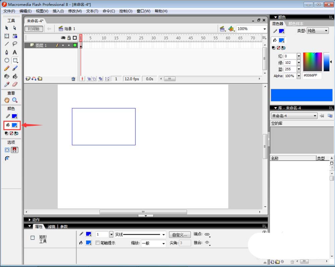Select the Zoom magnifier tool

(x=15, y=100)
